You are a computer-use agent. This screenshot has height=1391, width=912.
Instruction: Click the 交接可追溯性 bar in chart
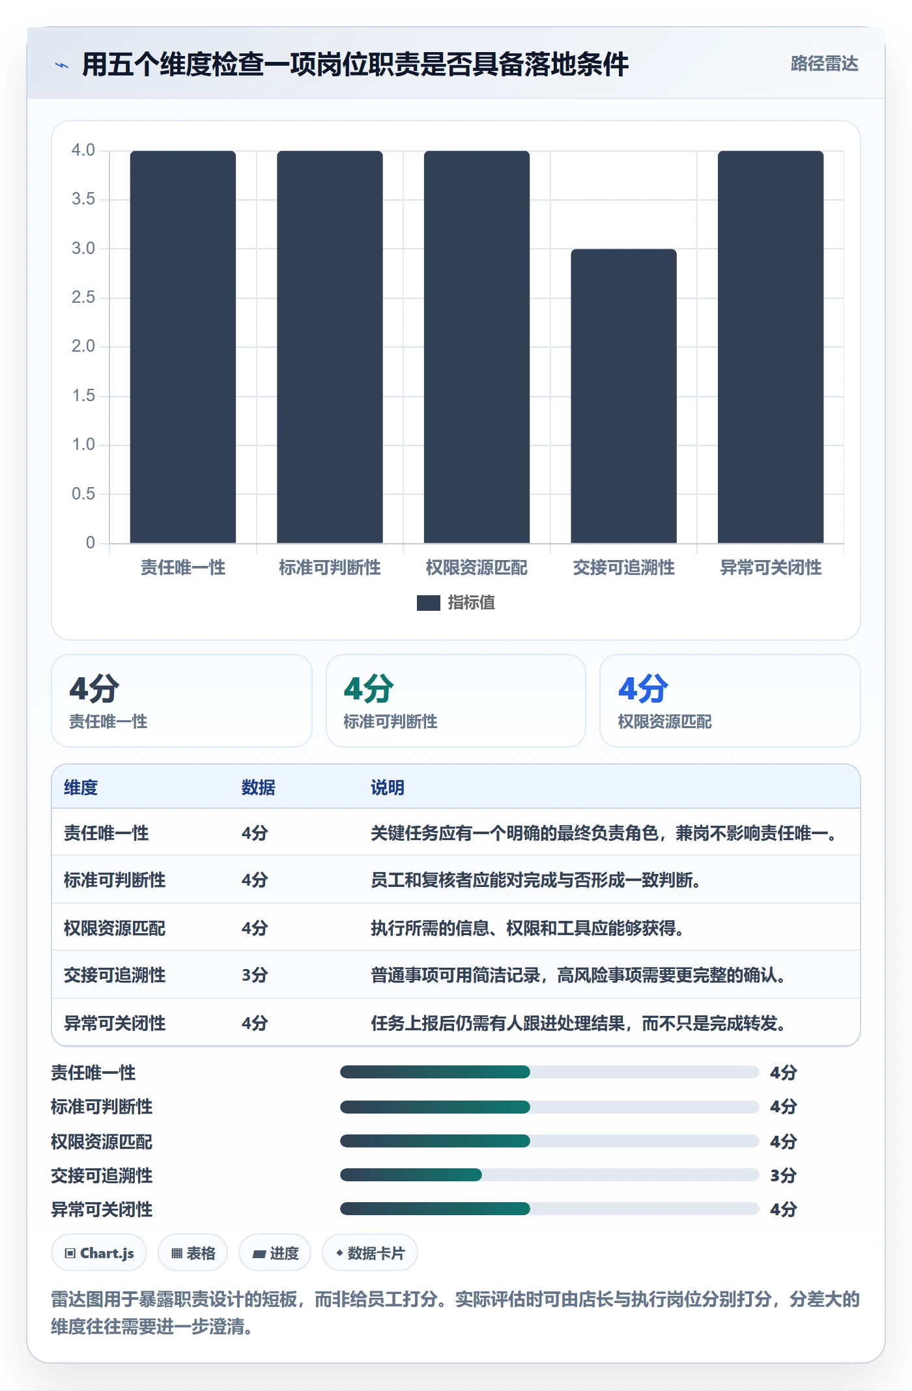point(623,396)
